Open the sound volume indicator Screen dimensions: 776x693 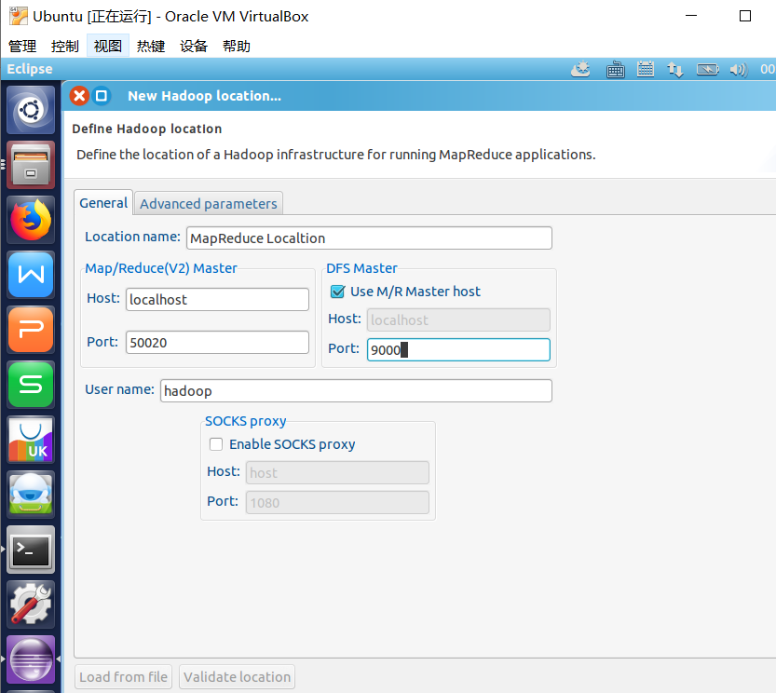pyautogui.click(x=738, y=69)
